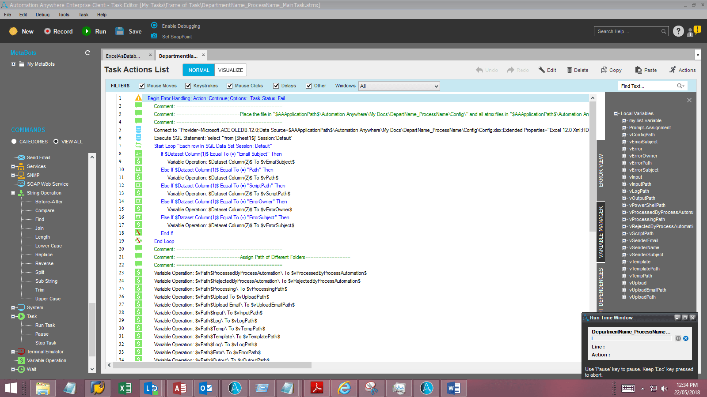Open Word from the taskbar
This screenshot has width=707, height=397.
point(454,388)
